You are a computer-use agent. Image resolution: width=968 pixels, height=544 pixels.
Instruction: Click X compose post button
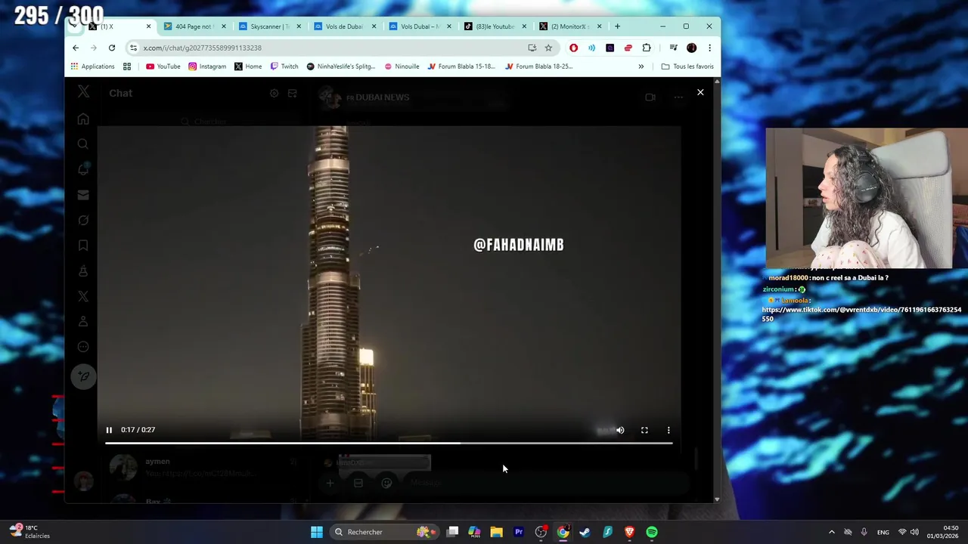83,376
